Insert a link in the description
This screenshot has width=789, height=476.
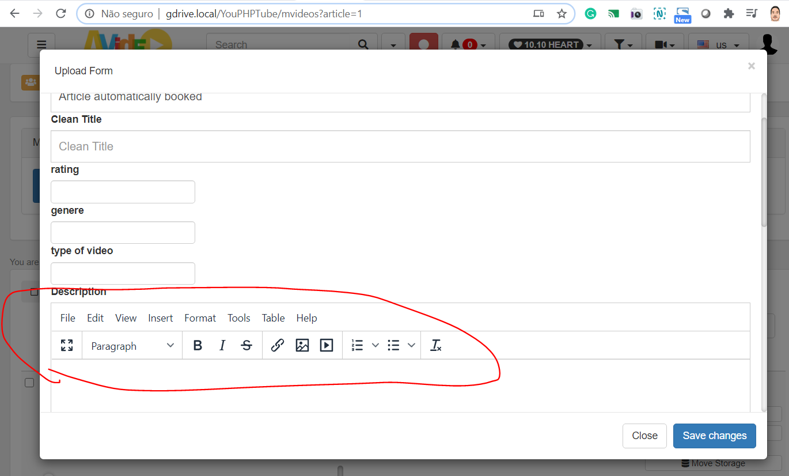(278, 345)
